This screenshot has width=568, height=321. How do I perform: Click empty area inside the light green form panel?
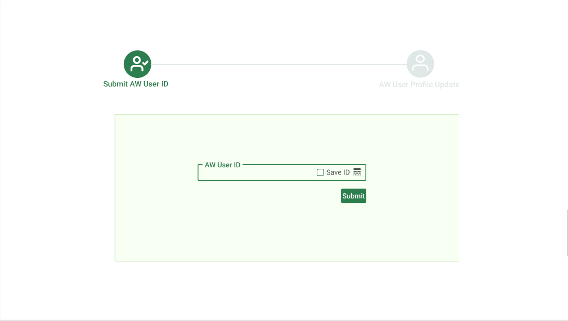(x=287, y=232)
